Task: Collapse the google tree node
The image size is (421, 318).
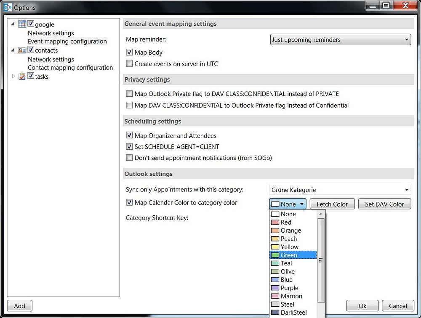Action: click(x=13, y=24)
